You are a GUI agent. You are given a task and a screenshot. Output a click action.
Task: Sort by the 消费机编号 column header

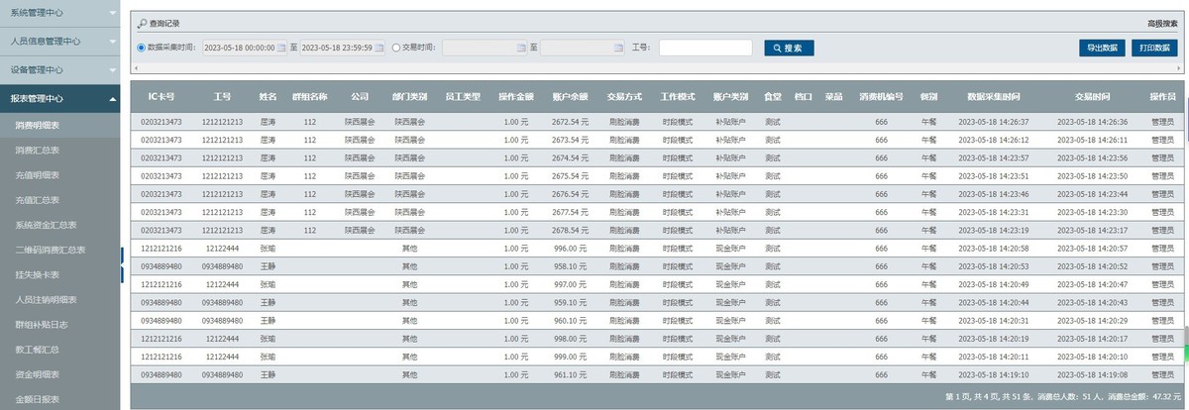coord(881,96)
